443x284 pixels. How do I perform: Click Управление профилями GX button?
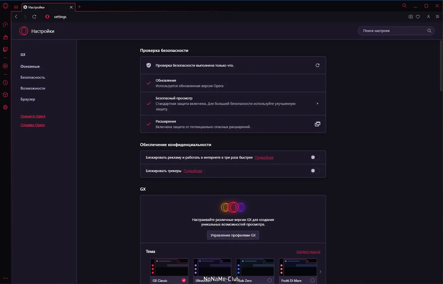(x=233, y=235)
